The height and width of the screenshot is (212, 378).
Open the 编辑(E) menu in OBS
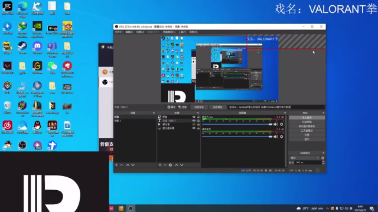tap(129, 32)
